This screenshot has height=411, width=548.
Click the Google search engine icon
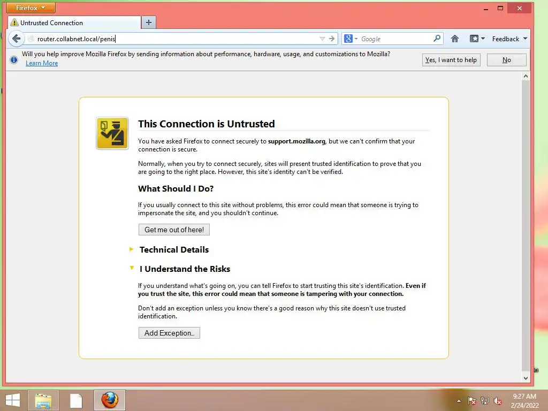coord(348,39)
